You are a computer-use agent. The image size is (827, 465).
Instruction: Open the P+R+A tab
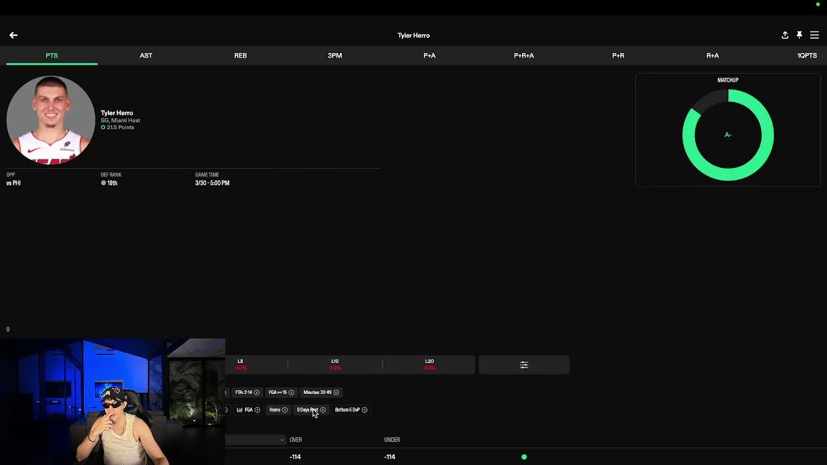pos(524,56)
